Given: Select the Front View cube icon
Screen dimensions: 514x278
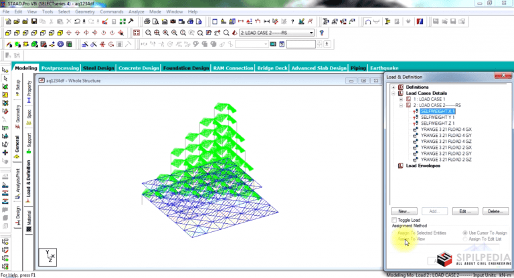Looking at the screenshot, I should 8,33.
